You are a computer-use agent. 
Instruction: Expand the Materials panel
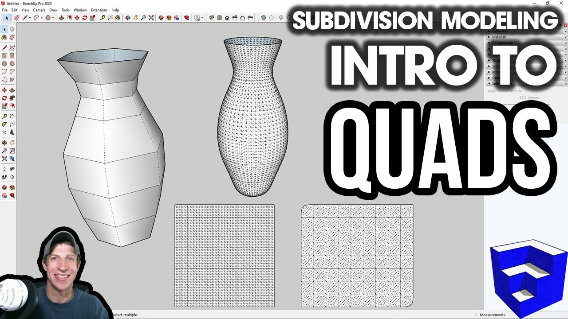[x=489, y=37]
